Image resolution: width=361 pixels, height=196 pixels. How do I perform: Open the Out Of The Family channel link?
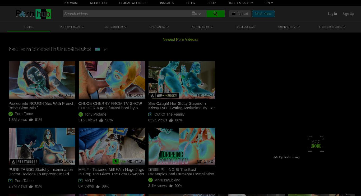169,114
